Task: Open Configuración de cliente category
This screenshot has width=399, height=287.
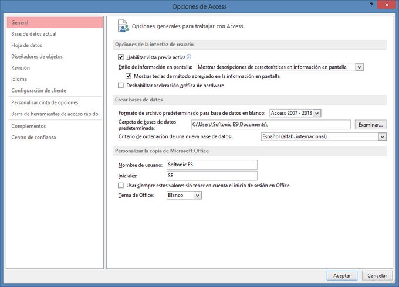Action: pyautogui.click(x=55, y=90)
